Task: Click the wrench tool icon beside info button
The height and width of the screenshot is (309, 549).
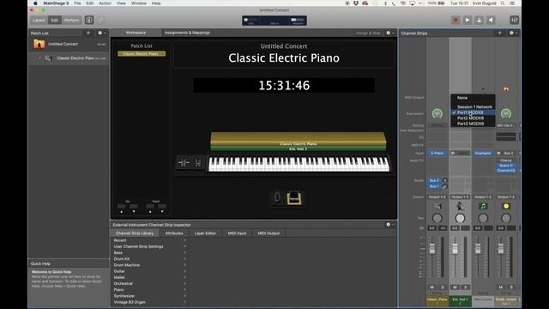Action: pyautogui.click(x=100, y=20)
